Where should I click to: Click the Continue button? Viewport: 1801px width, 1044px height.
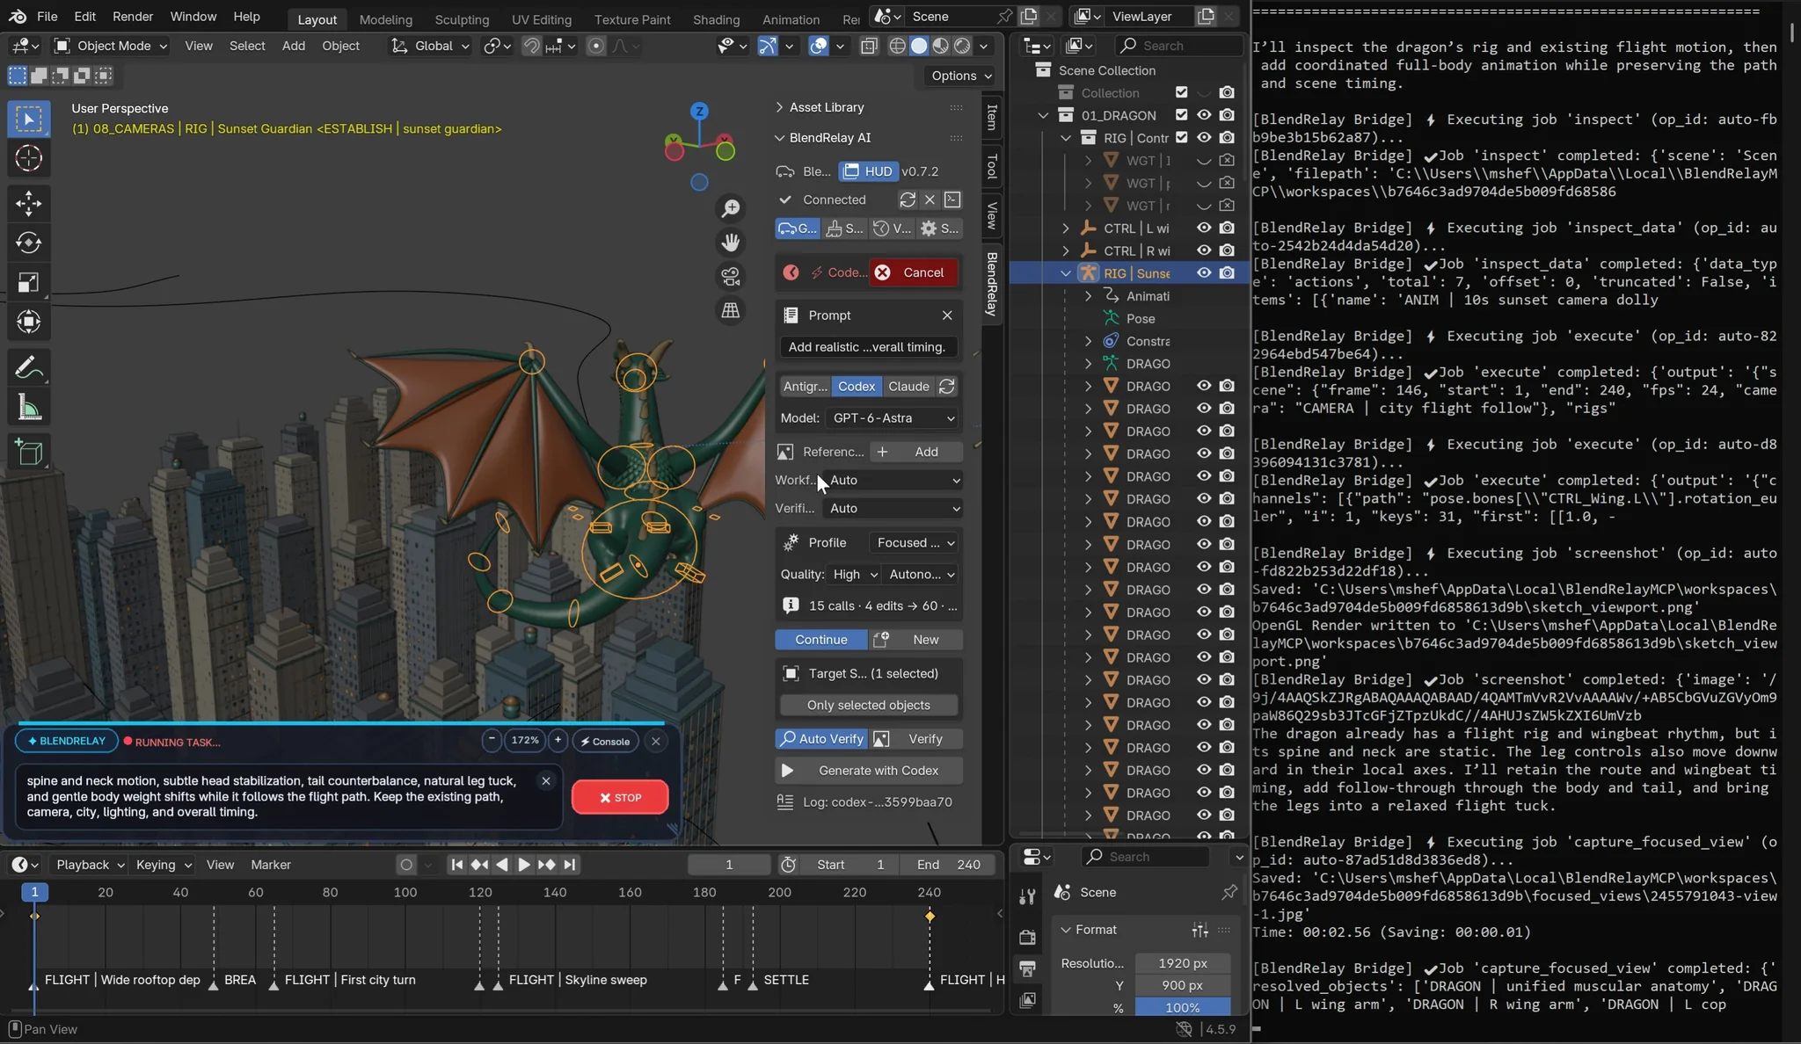821,640
